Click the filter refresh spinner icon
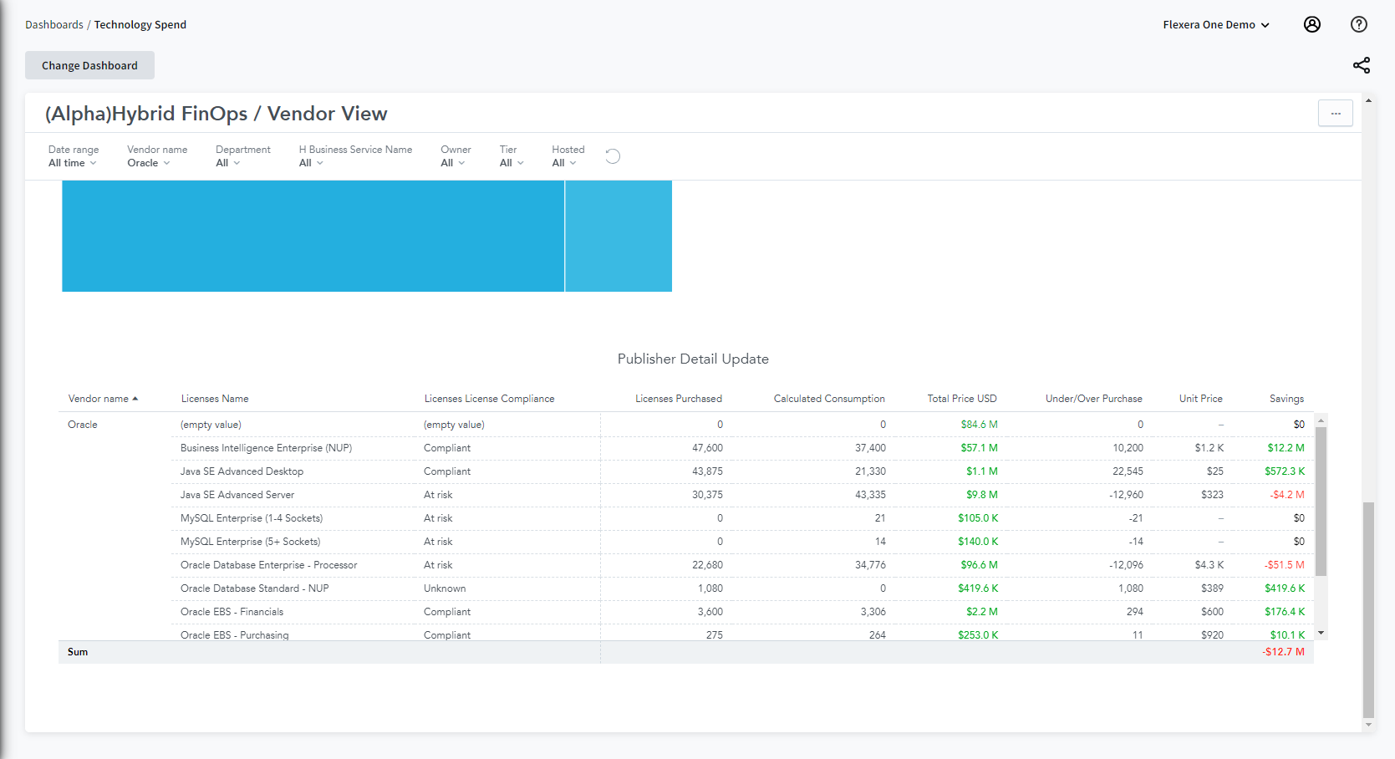 click(x=613, y=156)
